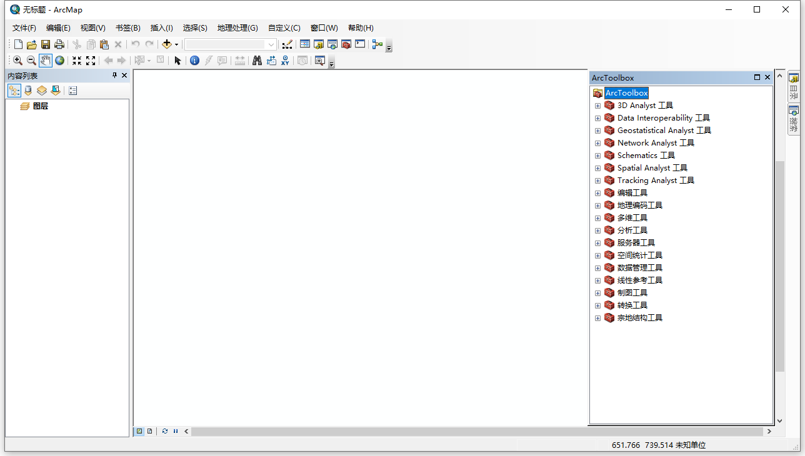Toggle List By Drawing Order view

(x=14, y=91)
